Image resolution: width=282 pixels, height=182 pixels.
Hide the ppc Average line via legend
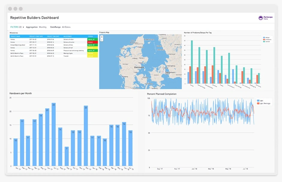pyautogui.click(x=264, y=103)
